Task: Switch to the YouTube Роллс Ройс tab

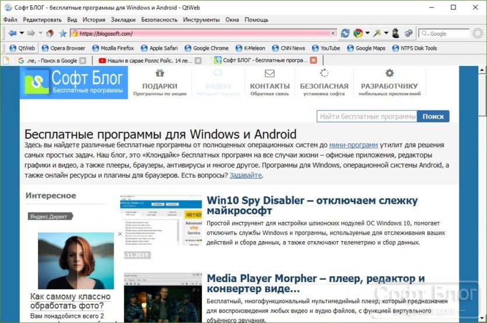Action: [145, 61]
